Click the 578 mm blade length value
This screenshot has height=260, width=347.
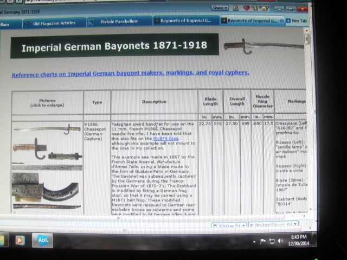coord(217,123)
